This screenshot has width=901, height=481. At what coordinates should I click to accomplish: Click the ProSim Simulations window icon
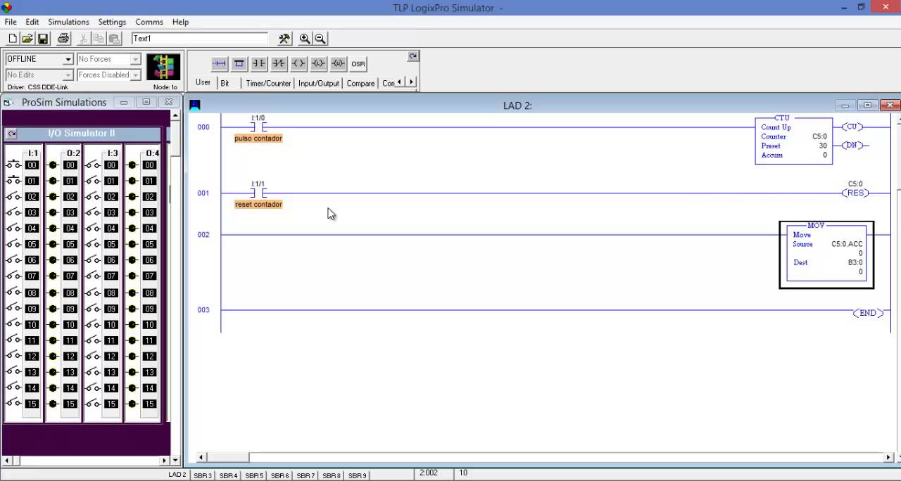click(x=9, y=103)
